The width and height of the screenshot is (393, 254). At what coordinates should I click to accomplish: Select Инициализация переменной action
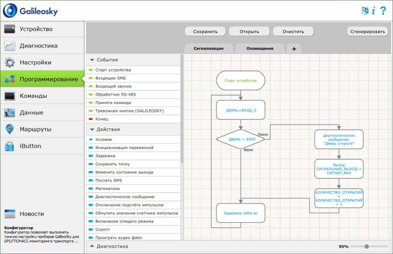(x=133, y=148)
